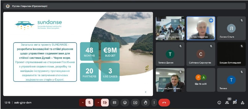Open the activities panel icon
The image size is (248, 109).
(x=243, y=103)
